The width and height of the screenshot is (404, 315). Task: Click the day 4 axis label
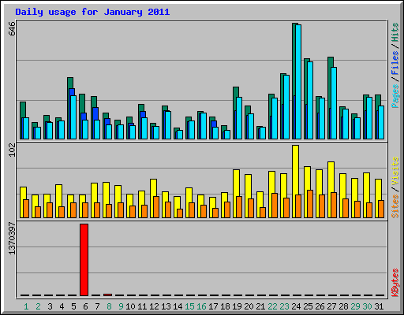[x=62, y=306]
